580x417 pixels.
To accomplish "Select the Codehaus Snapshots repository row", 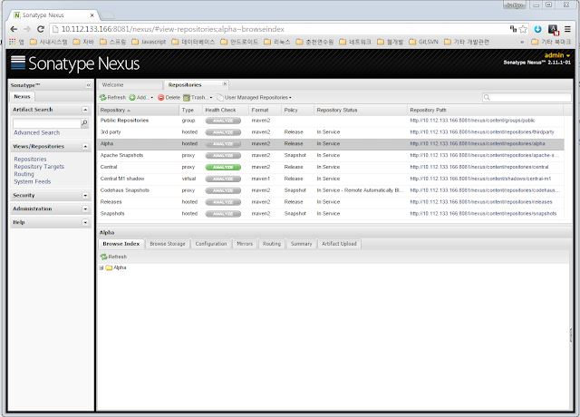I will pos(331,190).
